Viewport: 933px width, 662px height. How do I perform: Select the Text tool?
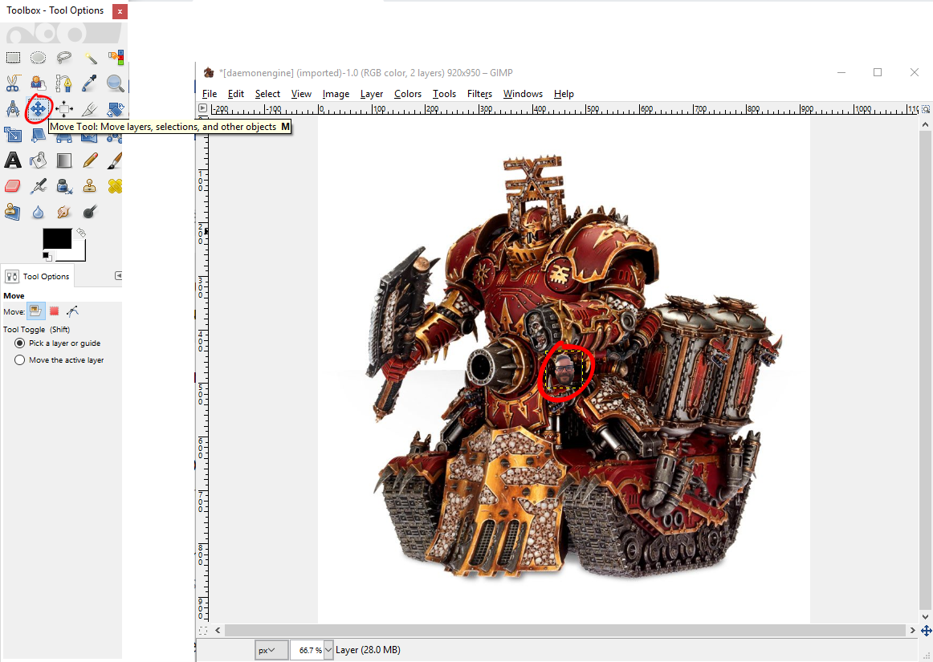tap(13, 160)
